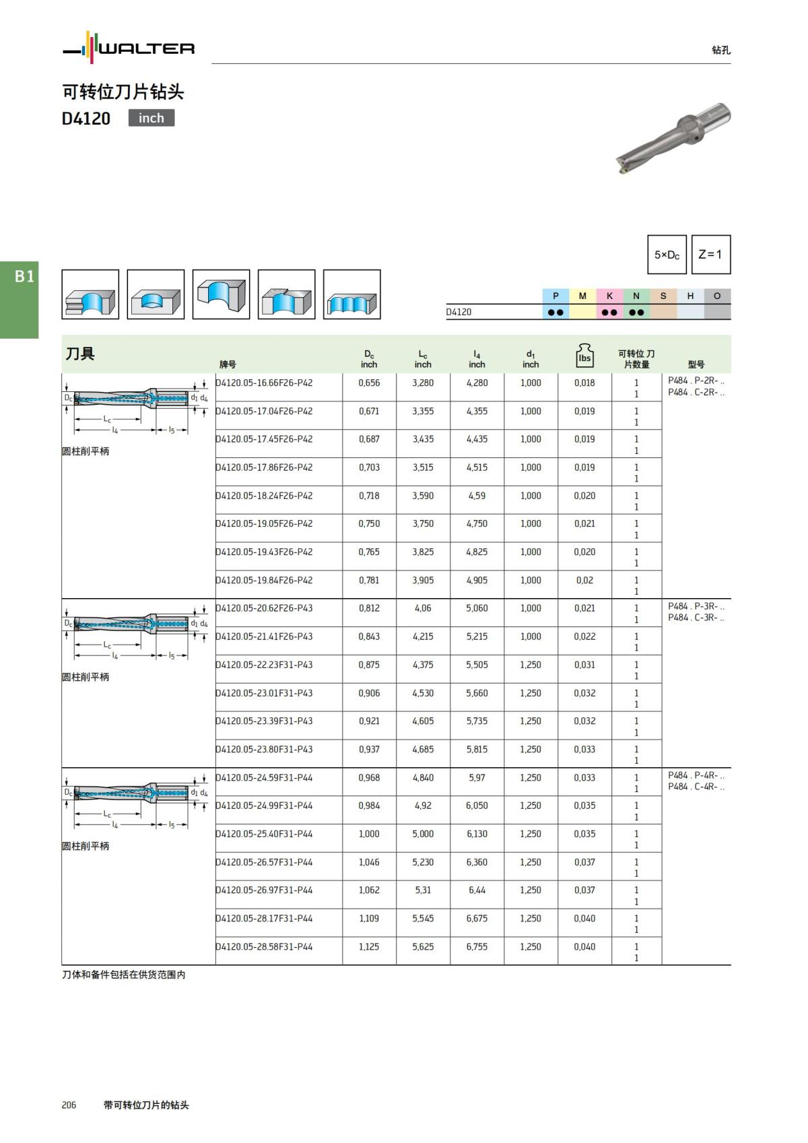Viewport: 808px width, 1143px height.
Task: Select the chain drilling application icon
Action: click(x=351, y=294)
